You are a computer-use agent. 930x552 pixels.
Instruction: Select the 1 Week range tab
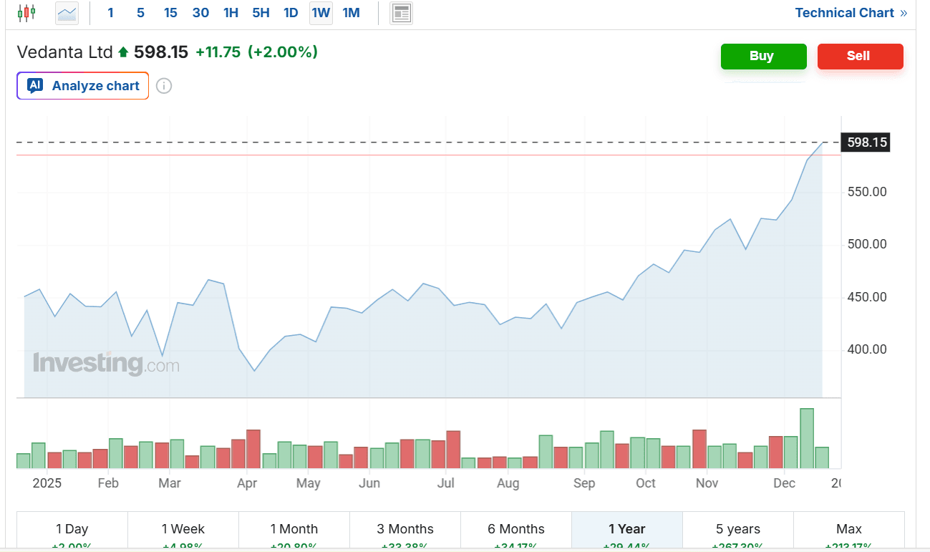click(x=183, y=531)
